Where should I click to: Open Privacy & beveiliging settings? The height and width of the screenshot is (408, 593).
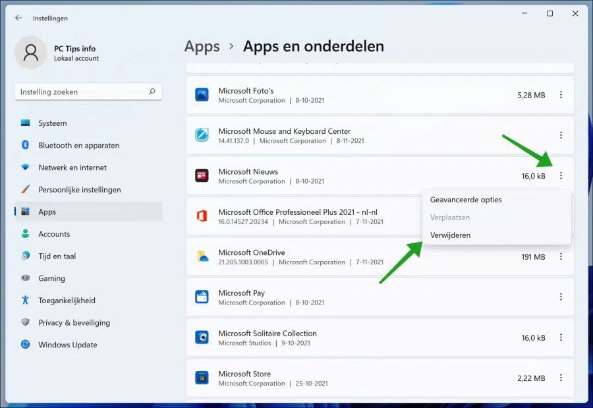pos(88,322)
